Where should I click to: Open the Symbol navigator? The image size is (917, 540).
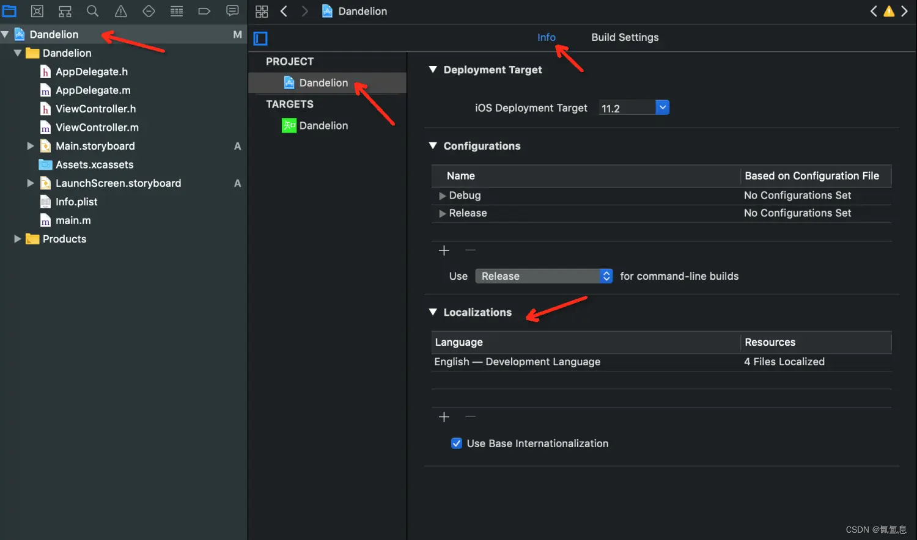[x=65, y=11]
